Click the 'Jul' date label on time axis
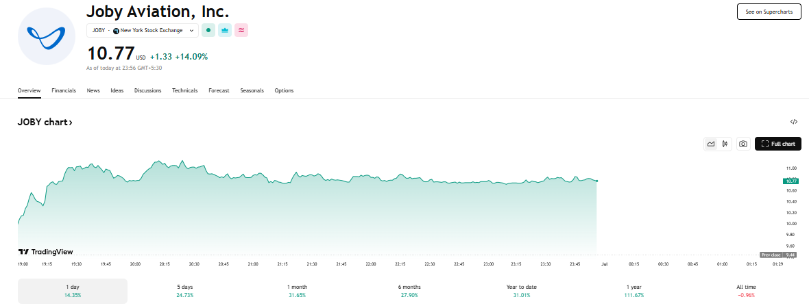 point(605,264)
